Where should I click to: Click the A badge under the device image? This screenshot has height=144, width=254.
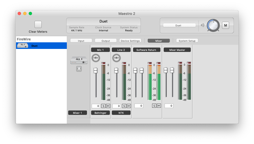79,69
